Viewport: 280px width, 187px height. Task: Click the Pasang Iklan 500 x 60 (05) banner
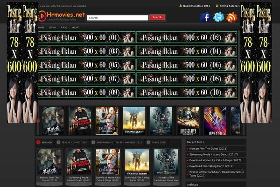87,65
